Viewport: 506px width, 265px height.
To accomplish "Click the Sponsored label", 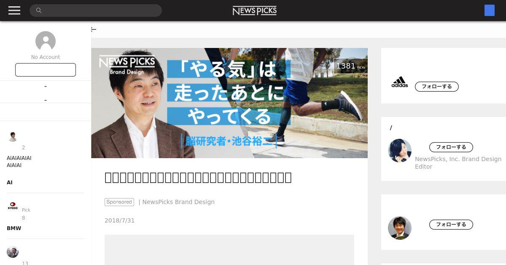I will (119, 202).
